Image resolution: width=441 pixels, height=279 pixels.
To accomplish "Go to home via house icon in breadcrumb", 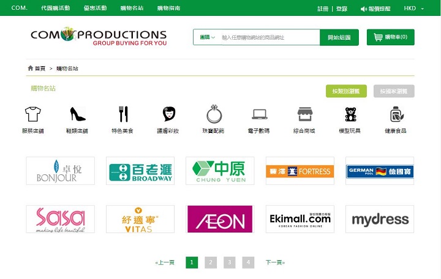I will click(x=31, y=68).
